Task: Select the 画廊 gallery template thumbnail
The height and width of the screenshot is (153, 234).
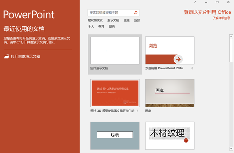Action: click(x=170, y=93)
